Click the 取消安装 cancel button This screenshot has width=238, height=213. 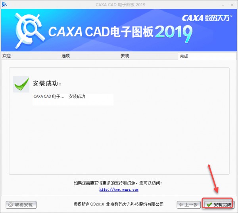21,205
